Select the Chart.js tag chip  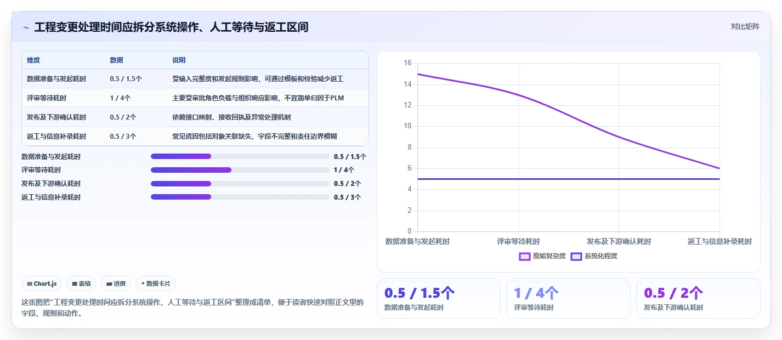click(x=42, y=284)
